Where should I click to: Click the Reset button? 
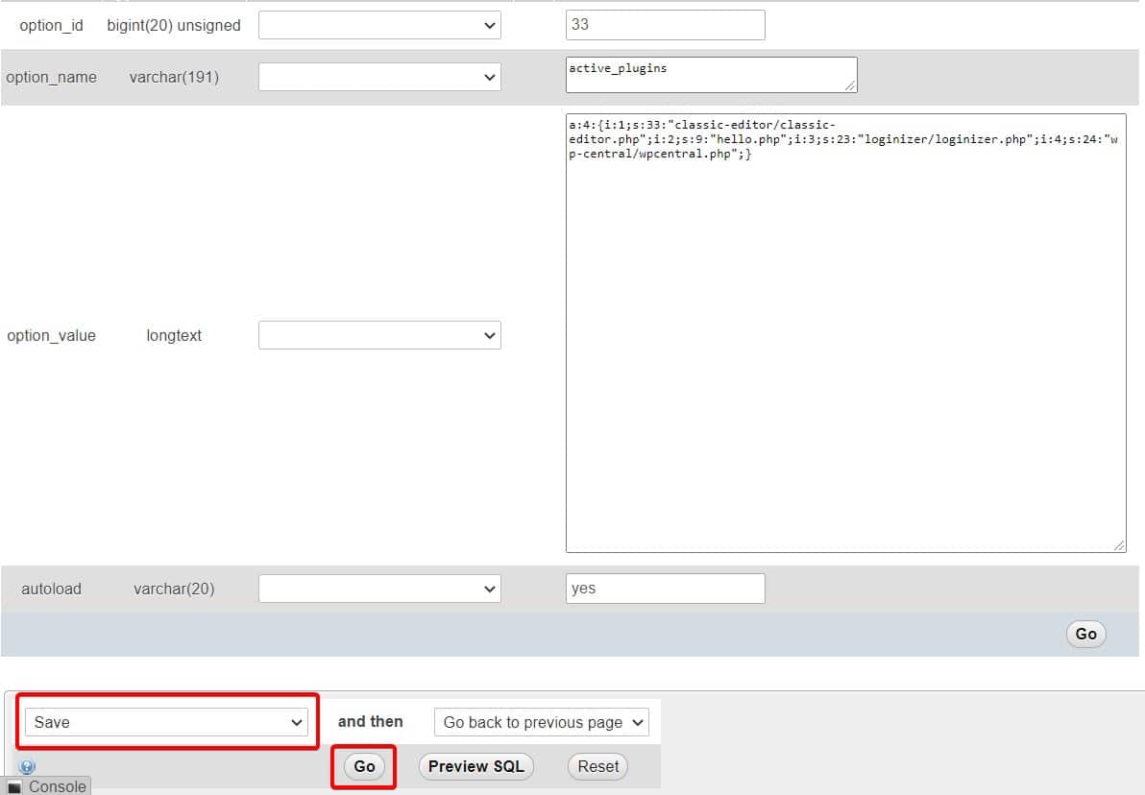(597, 766)
